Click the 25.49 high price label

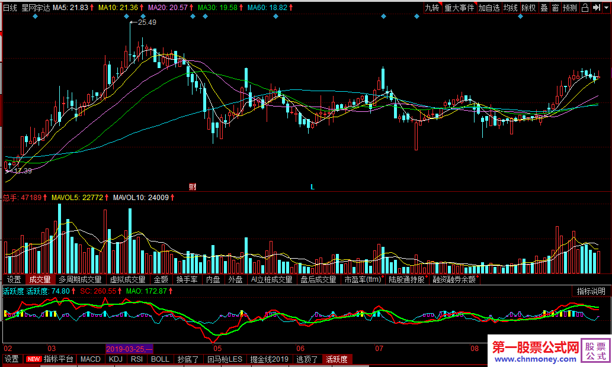pyautogui.click(x=147, y=22)
